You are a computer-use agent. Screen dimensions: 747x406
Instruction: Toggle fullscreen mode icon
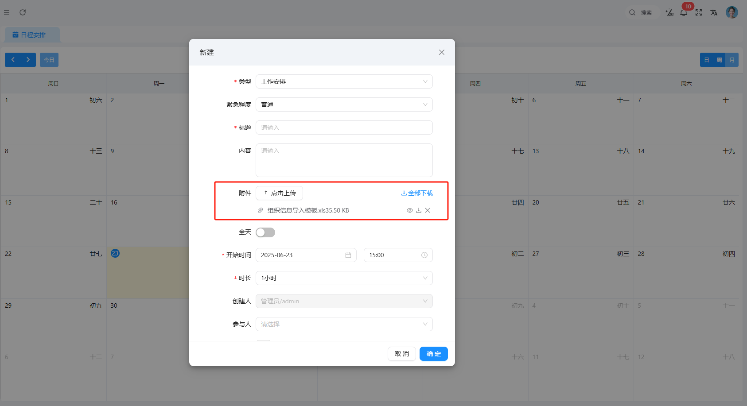(x=699, y=12)
